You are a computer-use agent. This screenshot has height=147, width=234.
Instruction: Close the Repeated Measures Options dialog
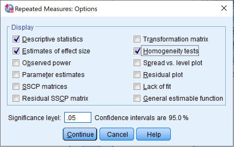click(x=224, y=8)
